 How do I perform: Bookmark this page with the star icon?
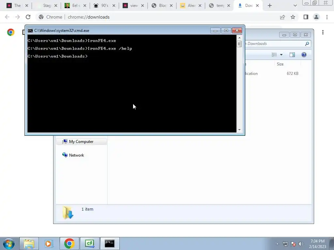[x=293, y=17]
